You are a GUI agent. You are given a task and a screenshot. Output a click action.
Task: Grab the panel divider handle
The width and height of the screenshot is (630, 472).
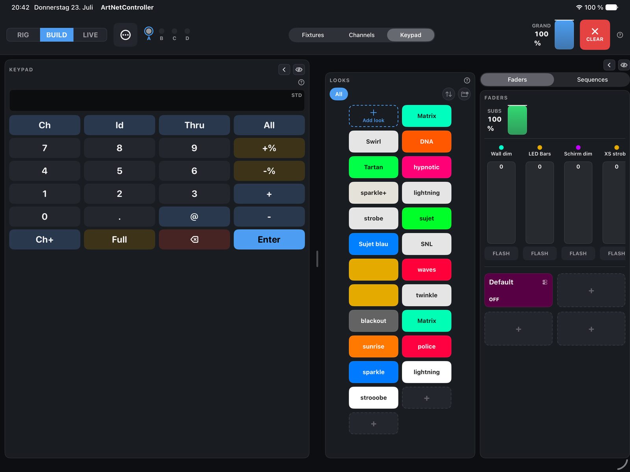point(317,259)
